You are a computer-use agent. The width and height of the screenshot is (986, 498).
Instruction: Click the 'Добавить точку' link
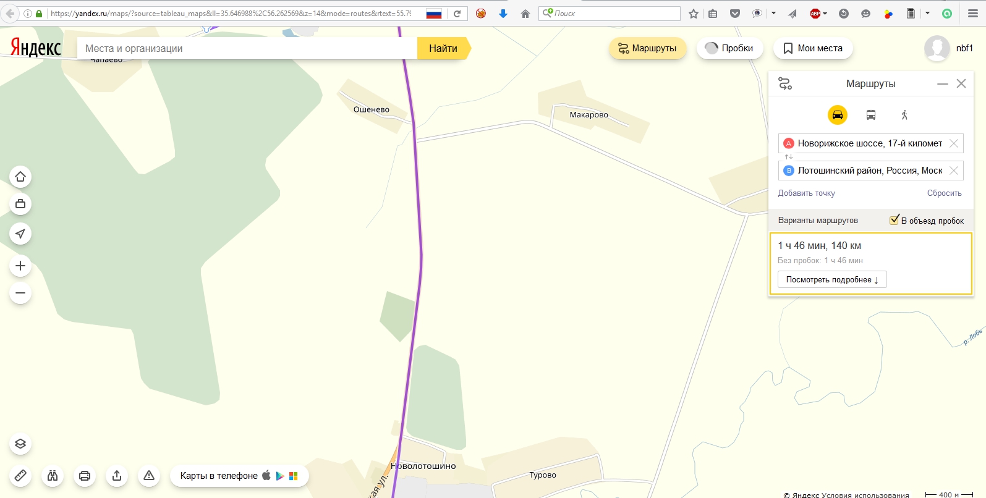click(806, 193)
